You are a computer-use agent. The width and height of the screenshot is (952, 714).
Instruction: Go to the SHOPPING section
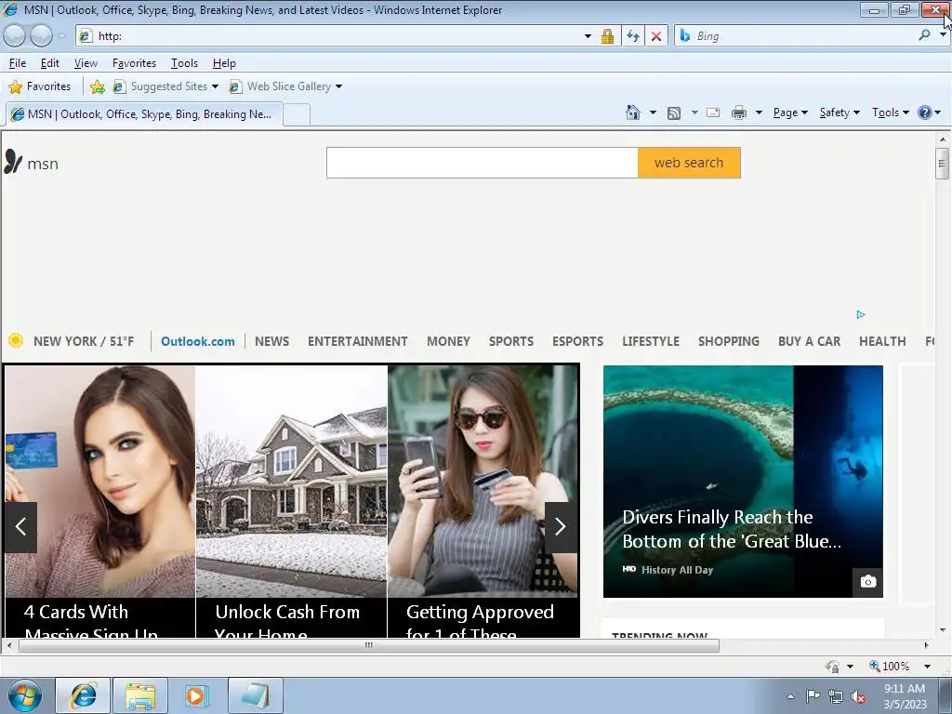pos(729,341)
